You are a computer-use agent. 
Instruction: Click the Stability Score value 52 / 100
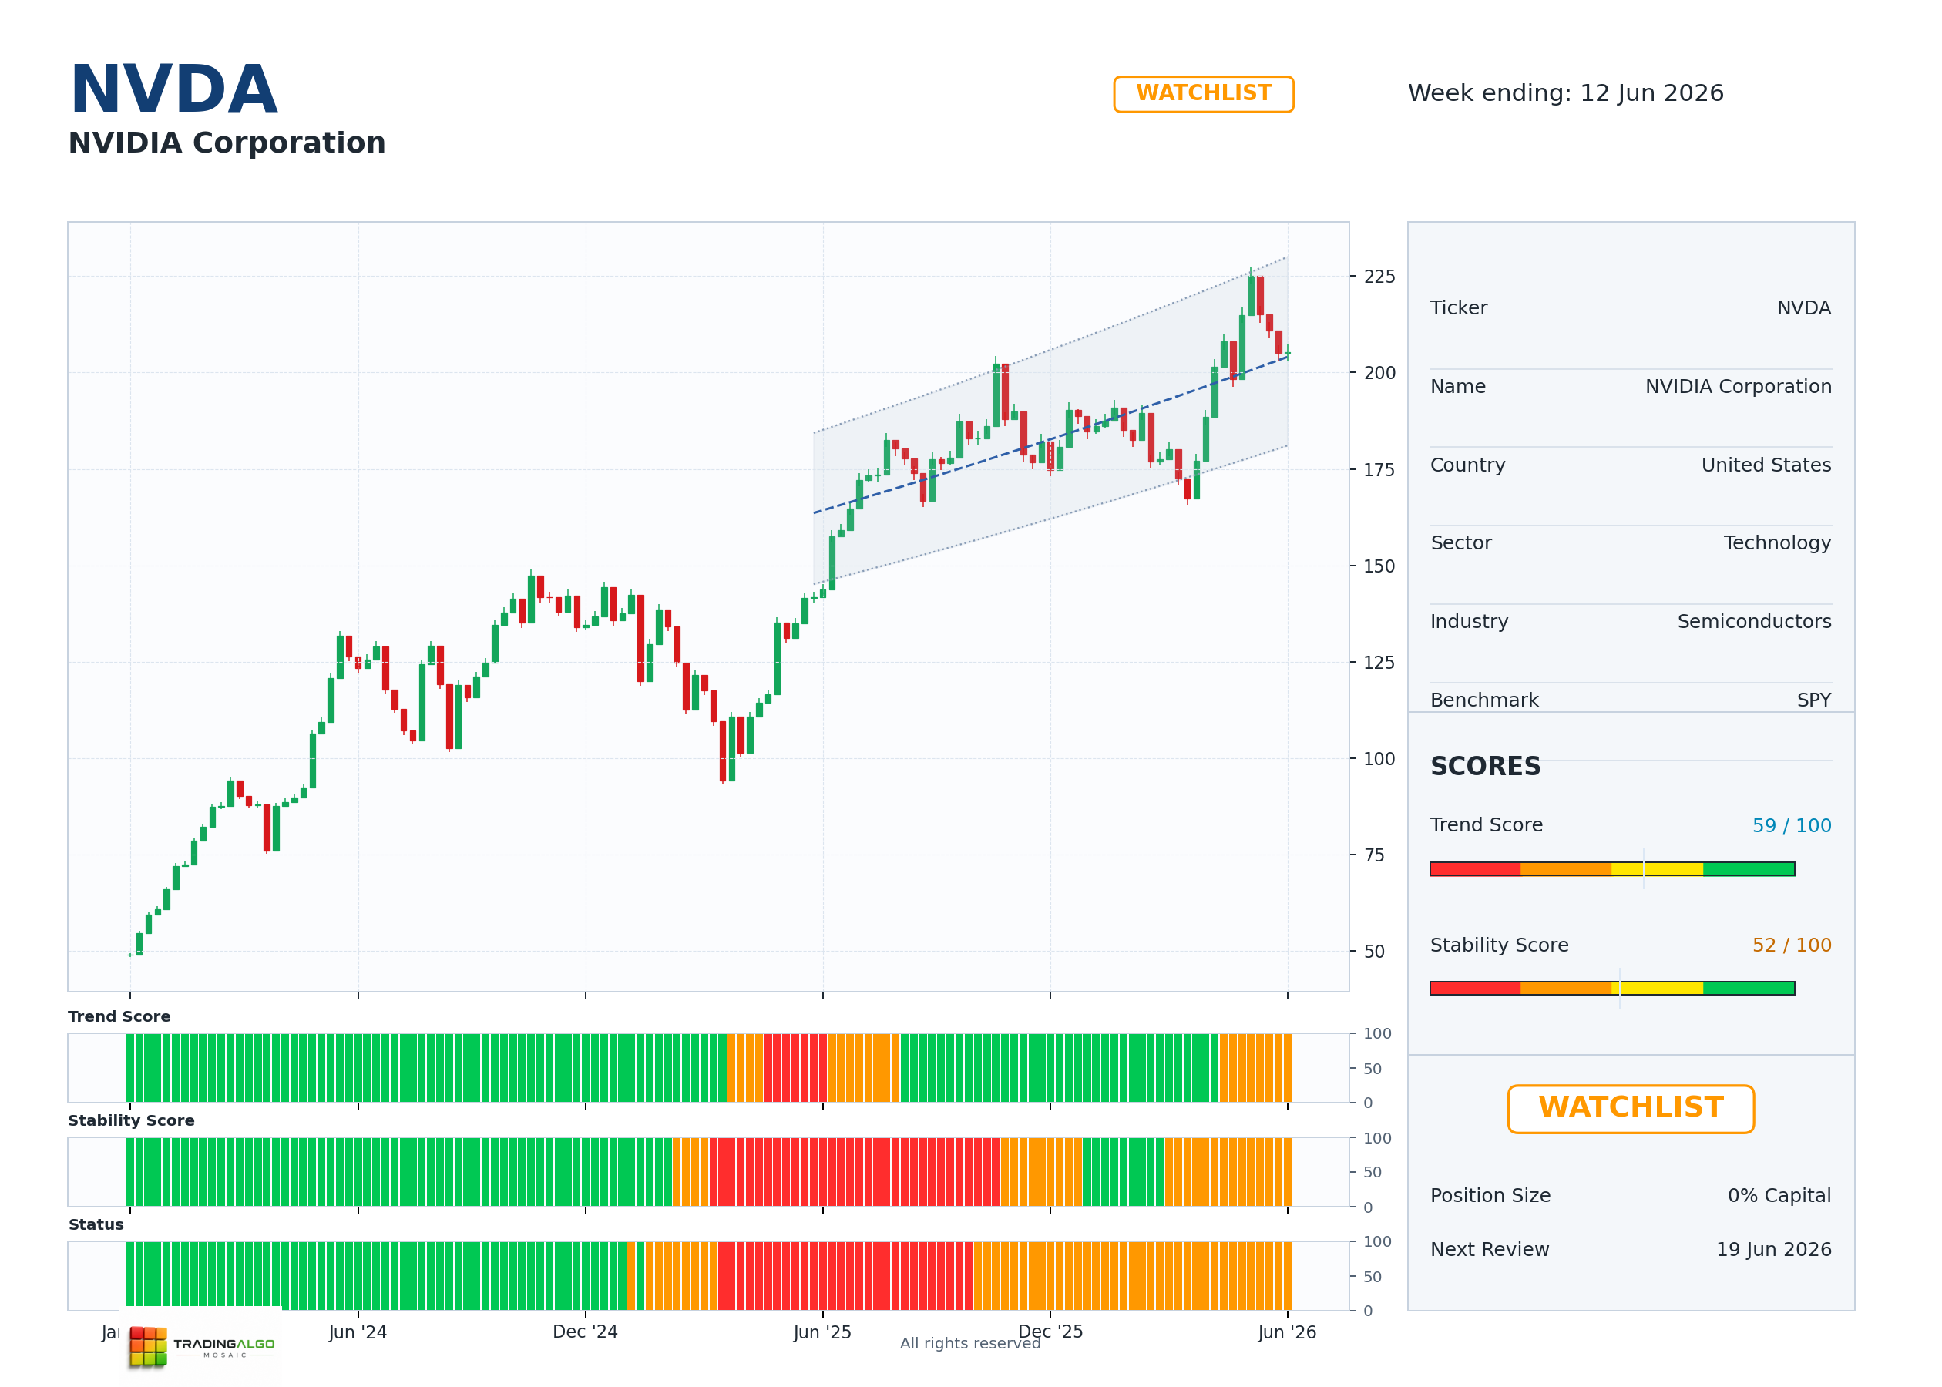tap(1792, 945)
